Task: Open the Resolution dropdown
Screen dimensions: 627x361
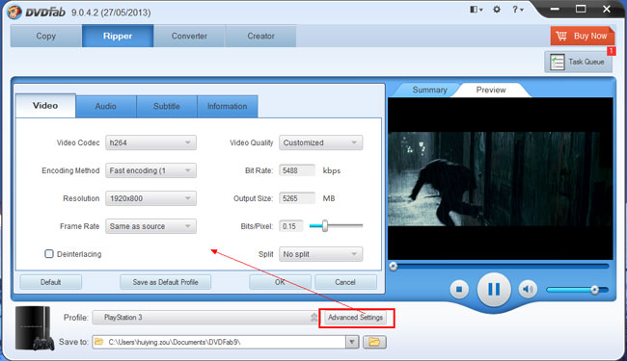Action: [150, 198]
